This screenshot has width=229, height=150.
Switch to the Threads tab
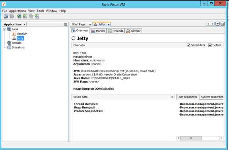coord(116,31)
